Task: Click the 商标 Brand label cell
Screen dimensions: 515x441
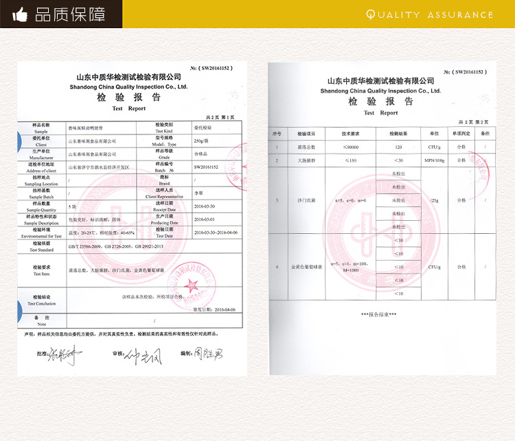Action: pyautogui.click(x=164, y=180)
